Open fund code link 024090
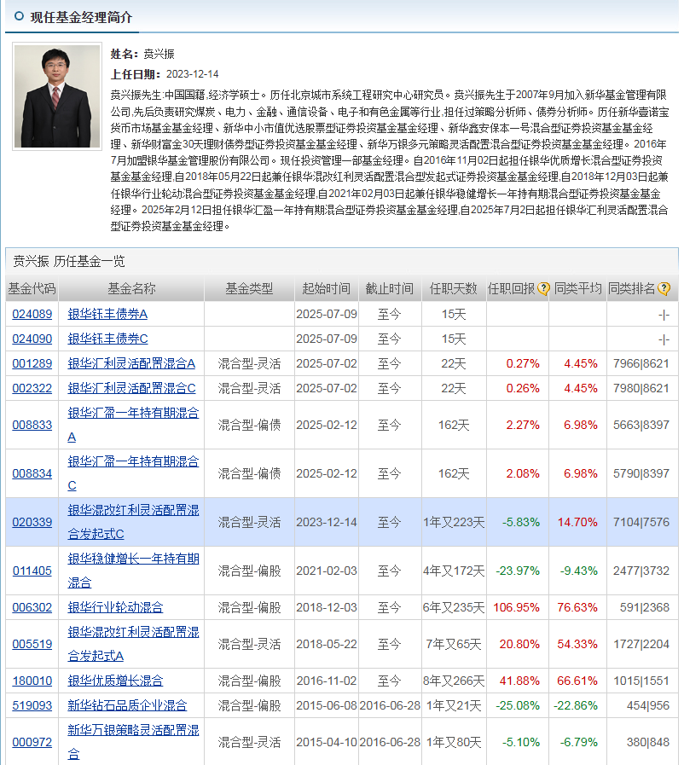The image size is (684, 765). pyautogui.click(x=32, y=339)
